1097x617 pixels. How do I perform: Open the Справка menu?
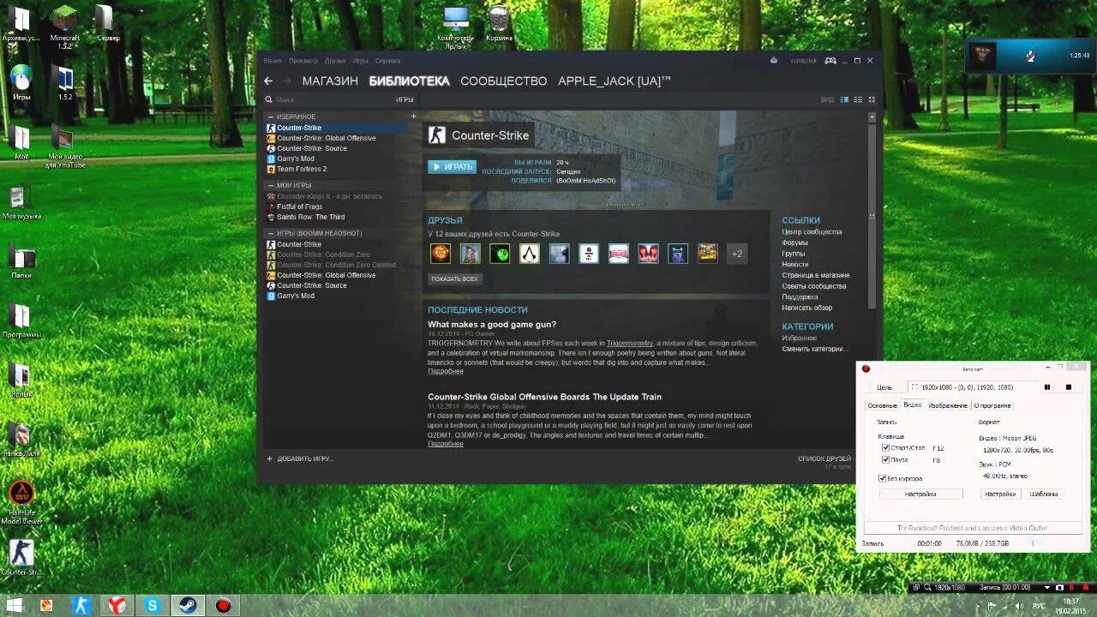point(387,61)
